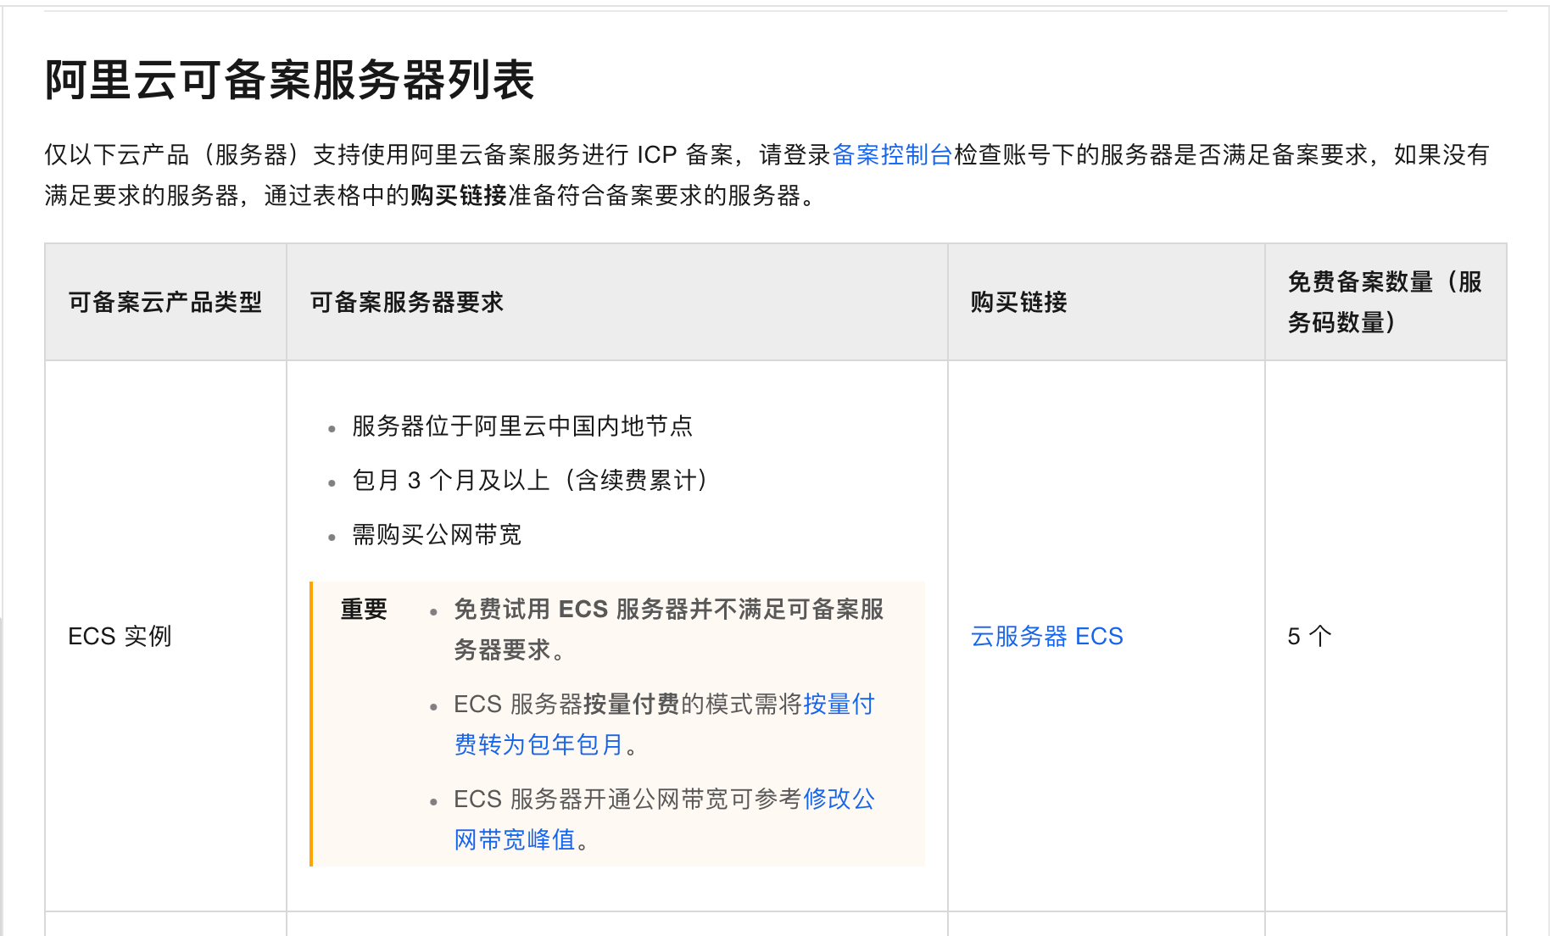Click the 可备案云产品类型 column header

point(165,302)
